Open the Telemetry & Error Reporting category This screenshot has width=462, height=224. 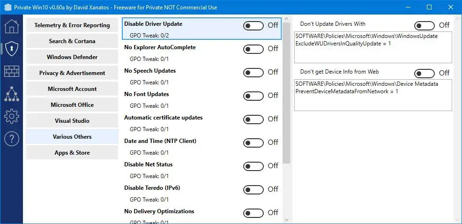pos(72,25)
